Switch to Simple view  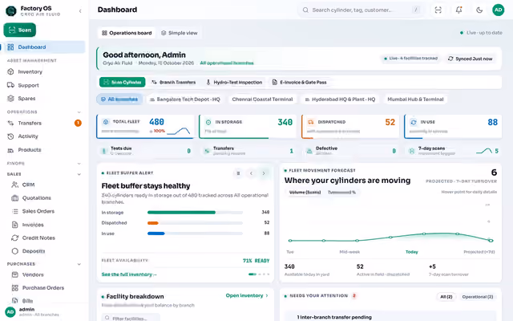180,33
